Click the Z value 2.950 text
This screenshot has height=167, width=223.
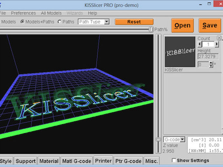(x=168, y=151)
